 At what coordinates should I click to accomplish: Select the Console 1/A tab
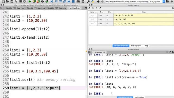[x=100, y=52]
